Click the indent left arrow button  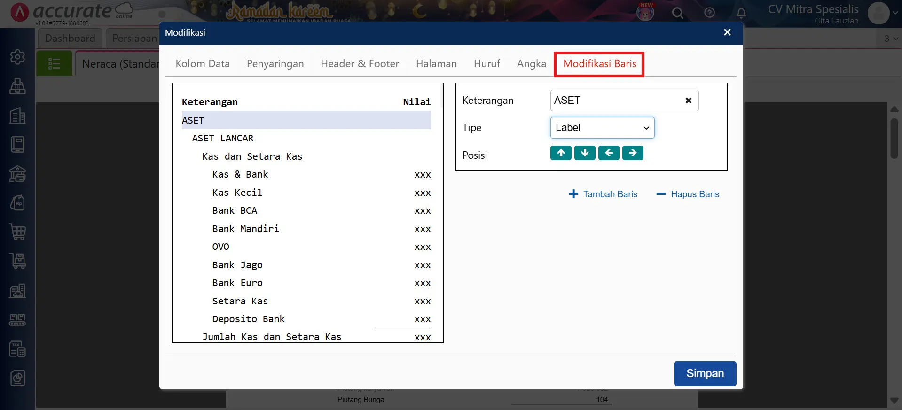[x=609, y=153]
